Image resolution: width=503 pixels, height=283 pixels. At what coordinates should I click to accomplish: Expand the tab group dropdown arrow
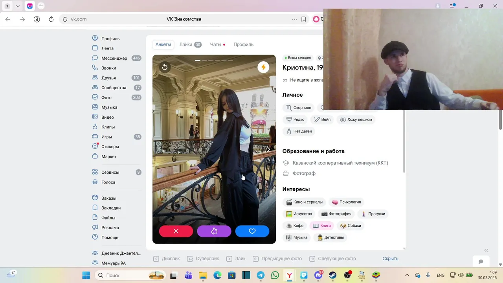tap(18, 6)
